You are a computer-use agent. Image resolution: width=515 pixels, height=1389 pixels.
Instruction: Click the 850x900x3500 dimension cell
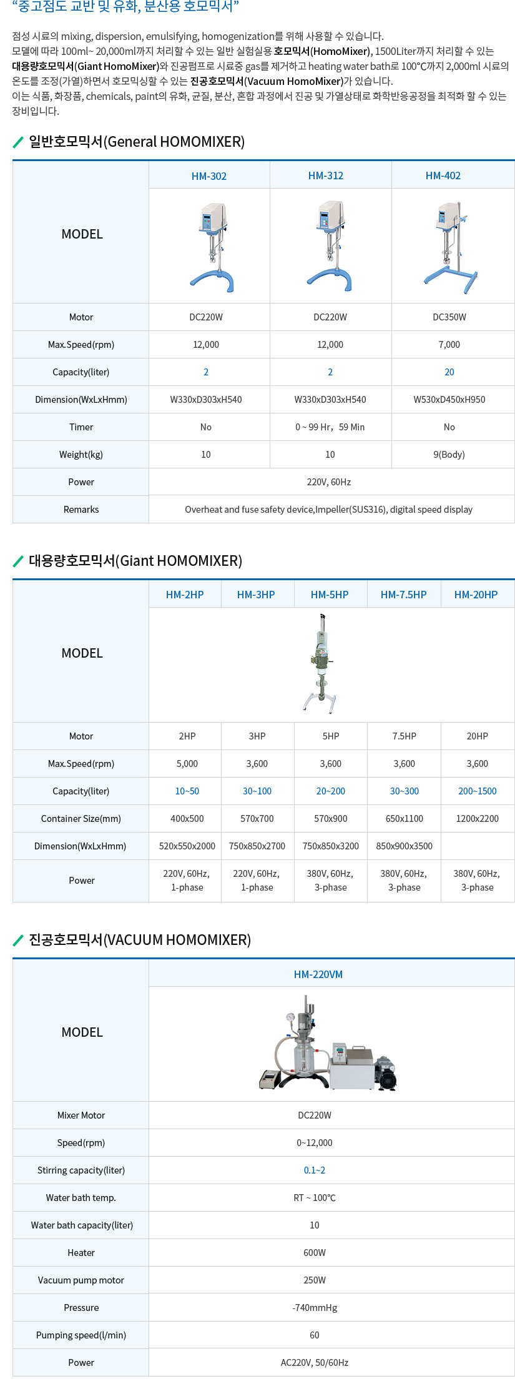point(405,846)
